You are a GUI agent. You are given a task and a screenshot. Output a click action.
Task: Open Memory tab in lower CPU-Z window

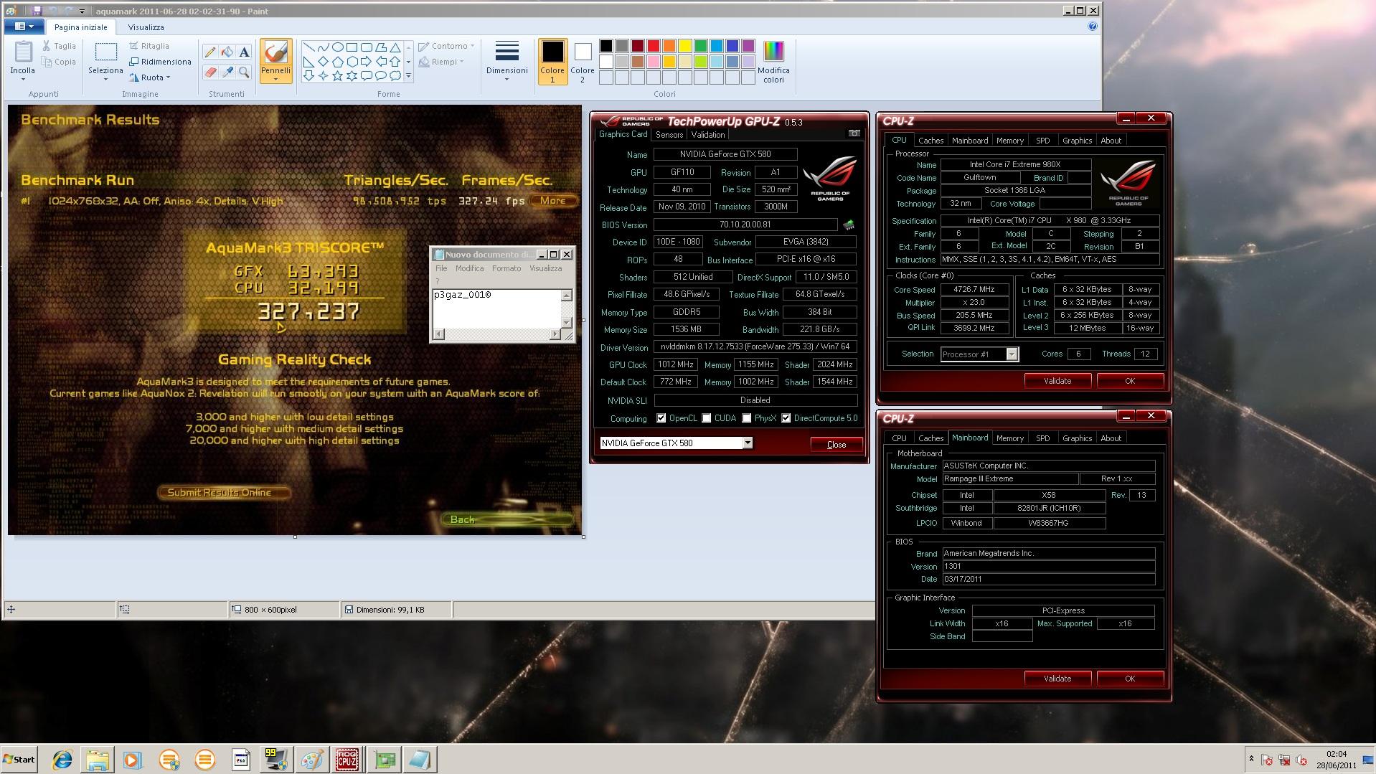(x=1009, y=438)
